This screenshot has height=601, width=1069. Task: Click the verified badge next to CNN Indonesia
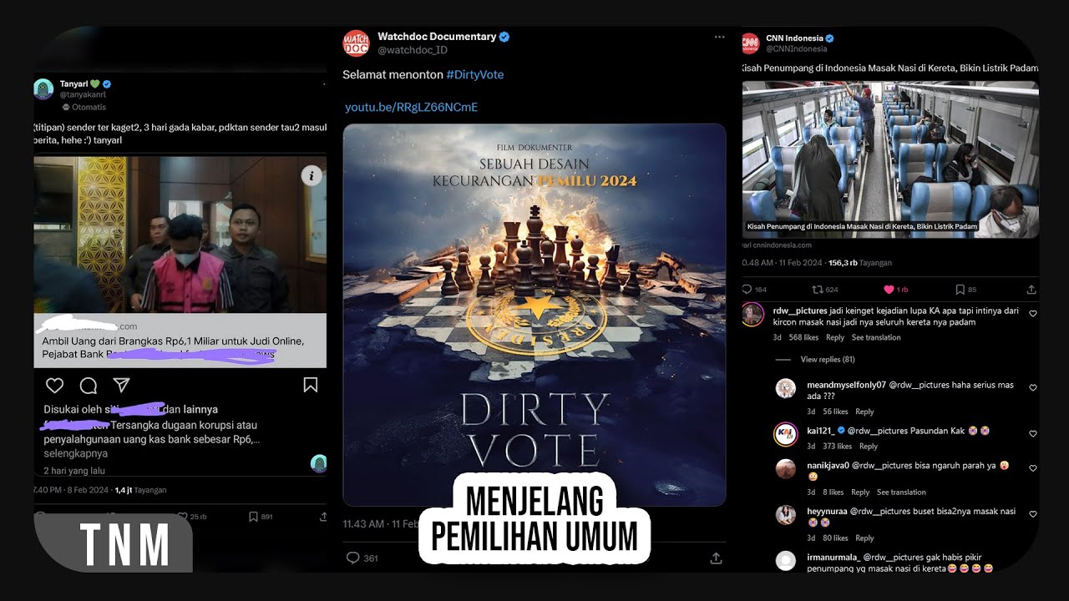pos(830,38)
